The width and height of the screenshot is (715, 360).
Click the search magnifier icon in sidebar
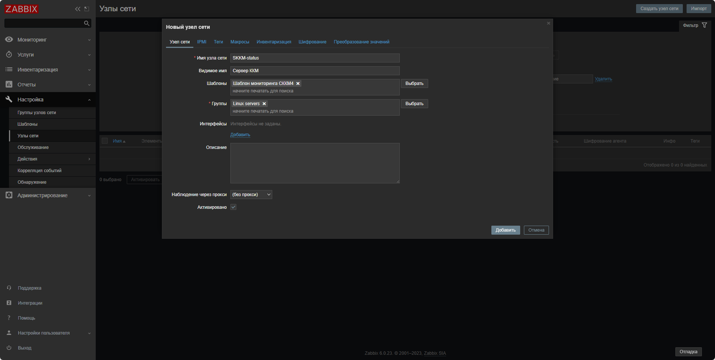(x=86, y=23)
